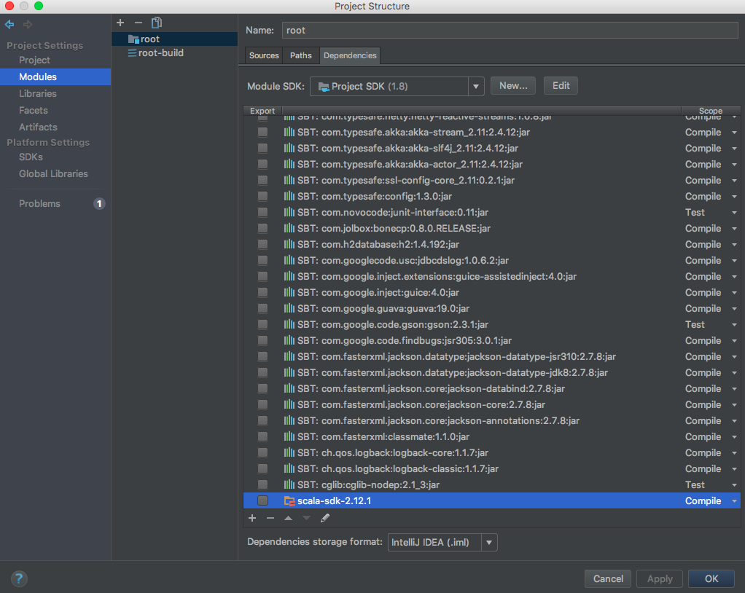
Task: Open SDKs in Platform Settings
Action: point(31,157)
